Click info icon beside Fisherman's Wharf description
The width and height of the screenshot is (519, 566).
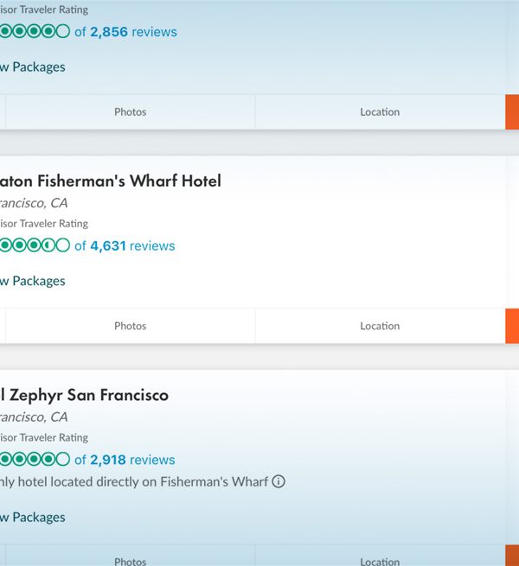coord(279,481)
